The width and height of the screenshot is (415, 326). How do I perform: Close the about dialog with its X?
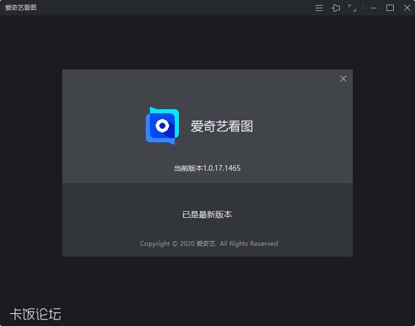pyautogui.click(x=343, y=79)
